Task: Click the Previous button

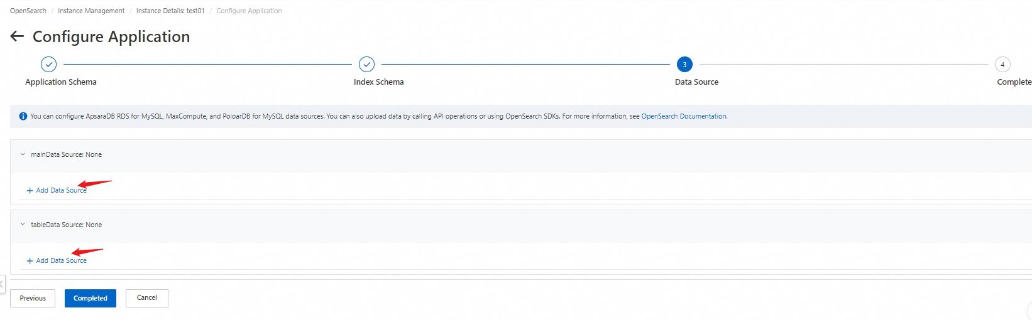Action: coord(33,298)
